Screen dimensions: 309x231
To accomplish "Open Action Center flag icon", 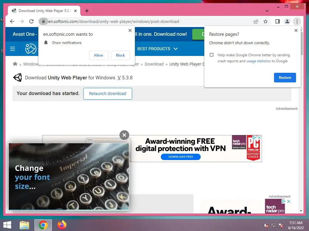I will pos(281,226).
